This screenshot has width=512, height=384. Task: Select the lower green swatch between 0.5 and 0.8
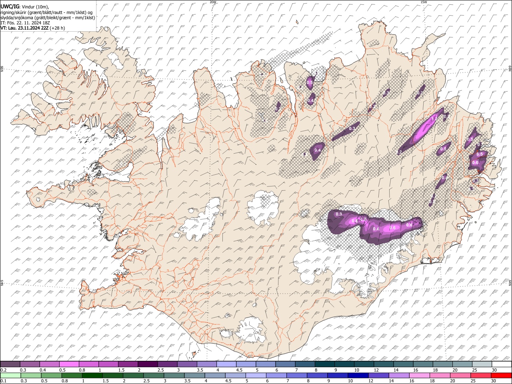(72, 375)
